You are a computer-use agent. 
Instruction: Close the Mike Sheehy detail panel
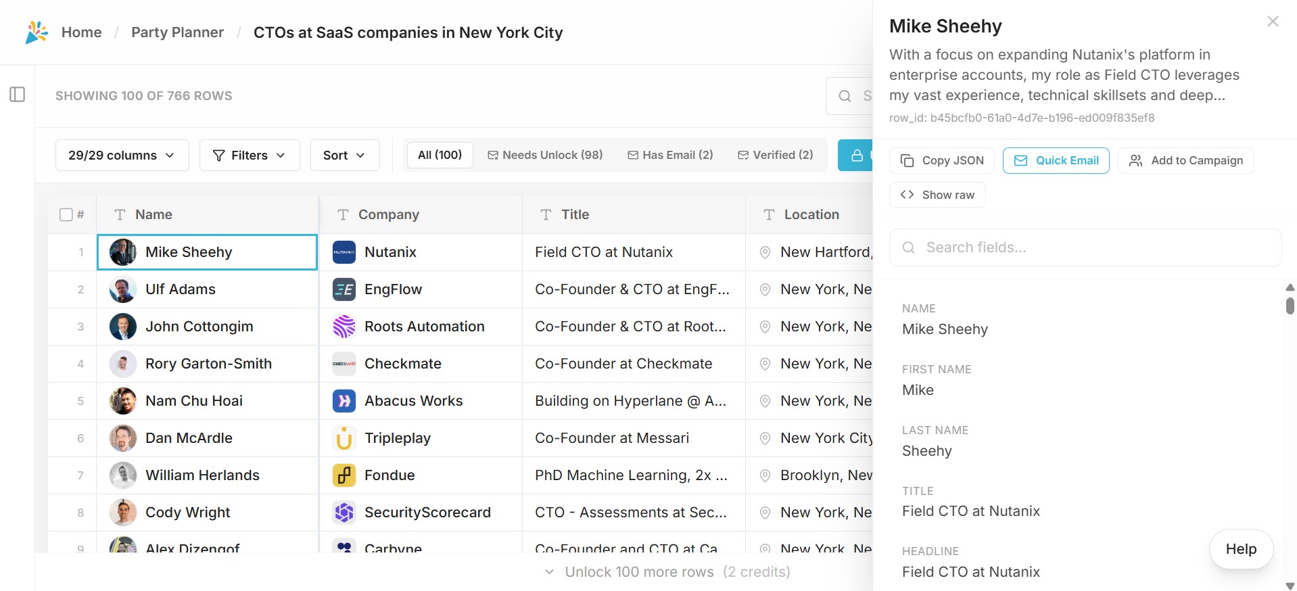point(1272,22)
